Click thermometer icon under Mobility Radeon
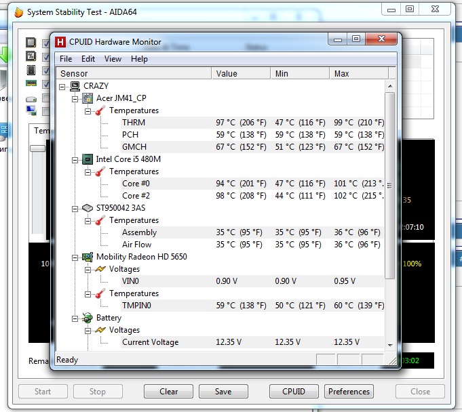462x412 pixels. tap(100, 293)
